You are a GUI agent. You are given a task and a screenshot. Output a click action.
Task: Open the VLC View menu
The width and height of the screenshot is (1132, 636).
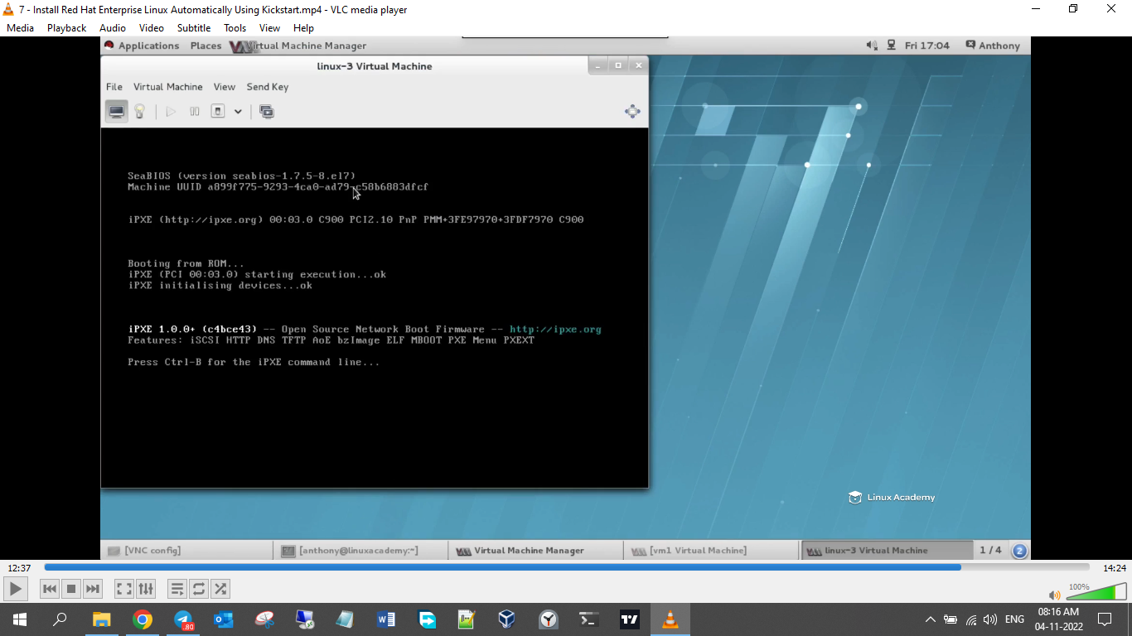coord(270,28)
